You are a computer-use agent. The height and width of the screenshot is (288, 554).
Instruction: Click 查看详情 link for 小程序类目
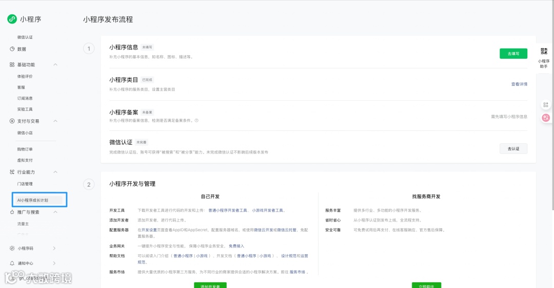pyautogui.click(x=519, y=84)
